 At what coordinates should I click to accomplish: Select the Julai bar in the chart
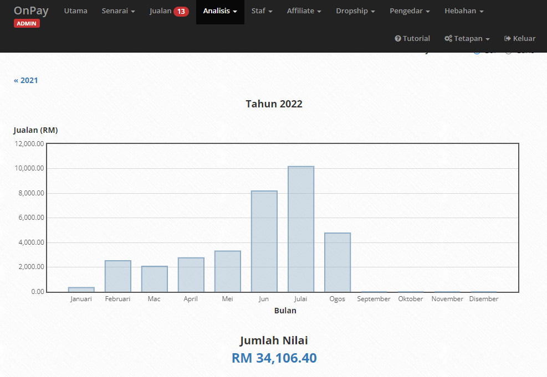point(301,229)
